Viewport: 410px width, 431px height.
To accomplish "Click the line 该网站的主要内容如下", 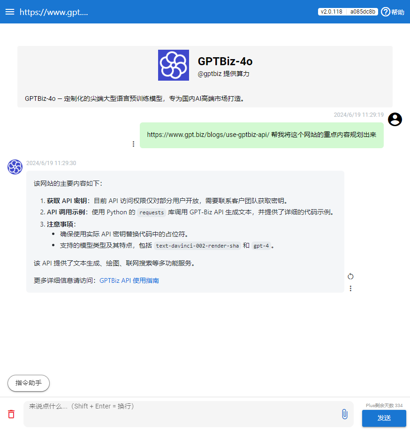I will click(x=68, y=183).
